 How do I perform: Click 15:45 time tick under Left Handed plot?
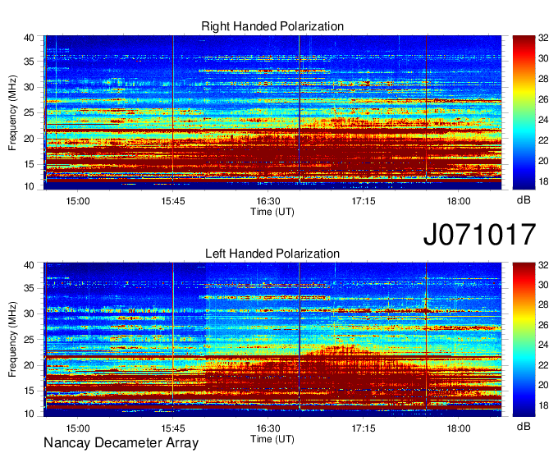173,428
